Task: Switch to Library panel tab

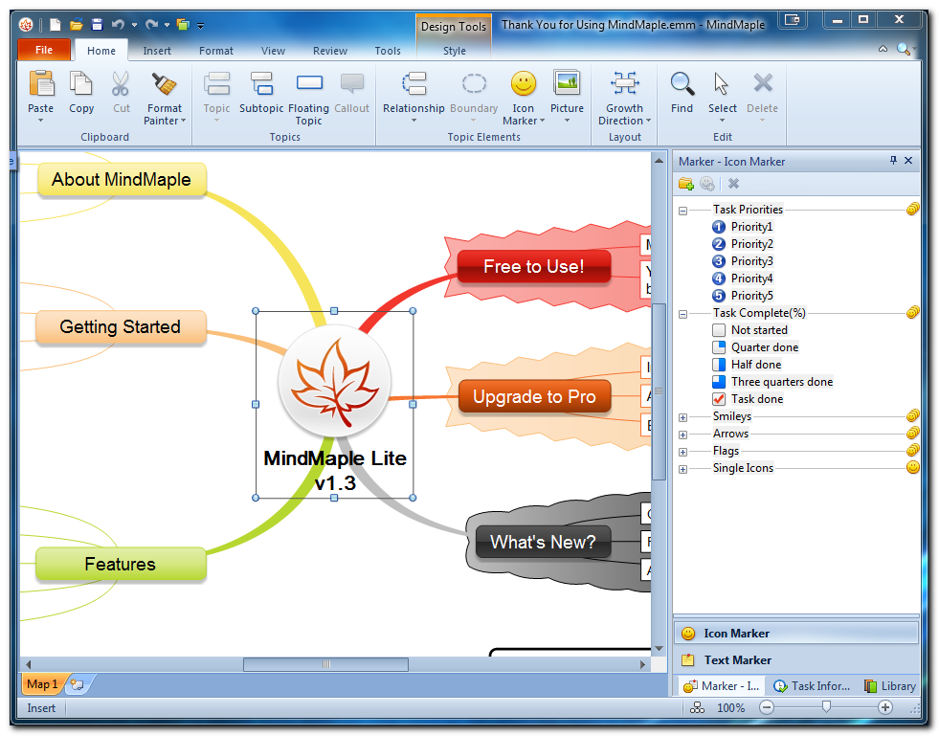Action: coord(890,686)
